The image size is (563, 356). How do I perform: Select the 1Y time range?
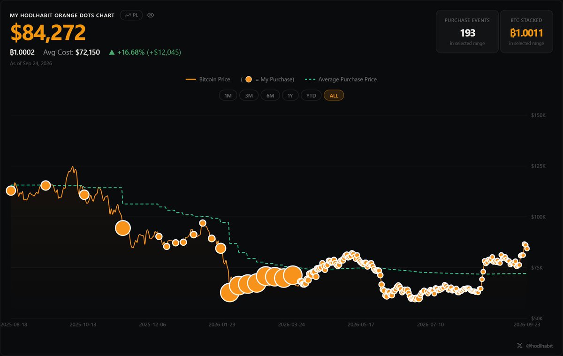[290, 95]
